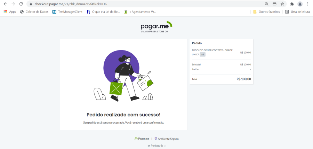This screenshot has height=149, width=313.
Task: Open the Coletor de Dados bookmark
Action: click(x=34, y=12)
